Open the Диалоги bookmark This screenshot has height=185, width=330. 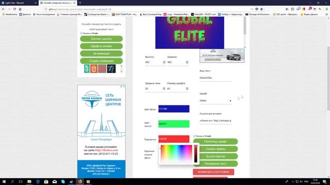point(25,14)
